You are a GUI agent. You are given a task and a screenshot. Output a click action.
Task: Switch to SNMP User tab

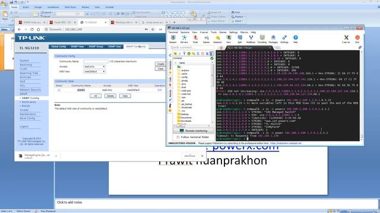click(x=115, y=46)
